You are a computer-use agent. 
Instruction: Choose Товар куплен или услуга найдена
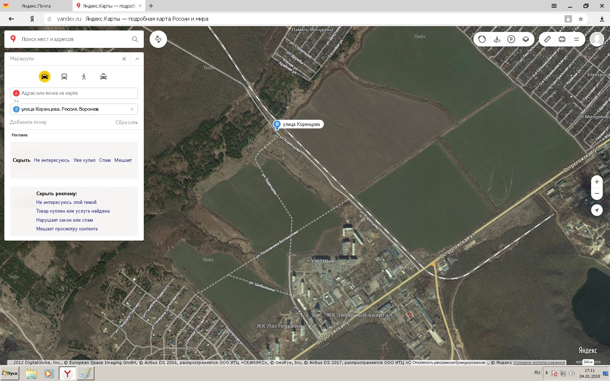tap(73, 211)
